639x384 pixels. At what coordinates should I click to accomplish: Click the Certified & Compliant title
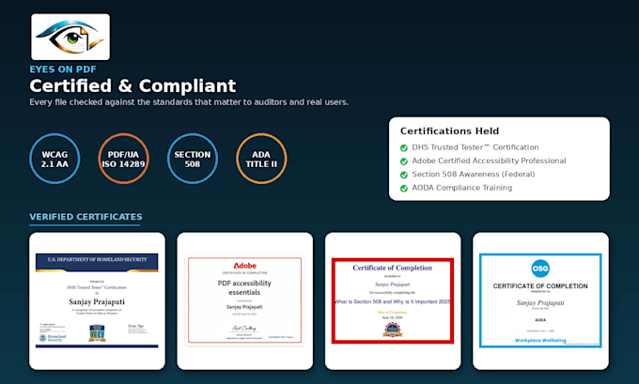click(x=132, y=86)
